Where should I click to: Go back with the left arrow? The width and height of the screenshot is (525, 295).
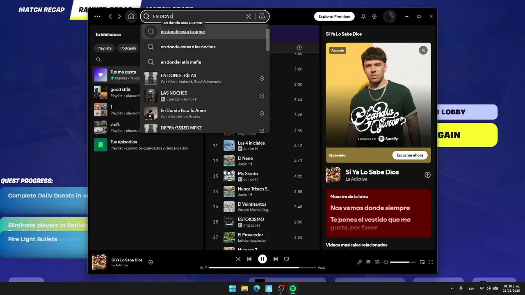coord(110,16)
